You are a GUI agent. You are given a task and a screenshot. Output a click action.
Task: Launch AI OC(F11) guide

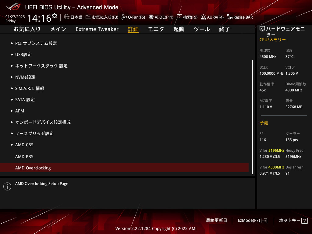[x=161, y=17]
